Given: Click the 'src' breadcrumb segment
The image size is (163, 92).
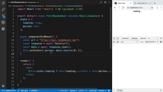Looking at the screenshot, I should pos(10,6).
